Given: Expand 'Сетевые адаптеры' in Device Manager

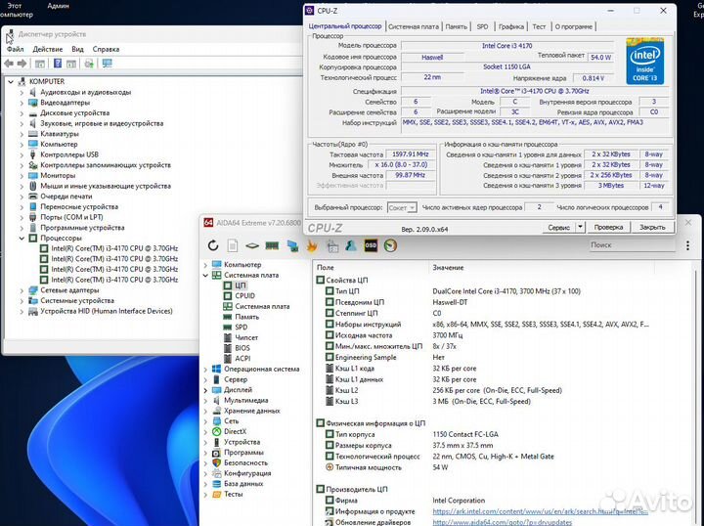Looking at the screenshot, I should tap(22, 290).
